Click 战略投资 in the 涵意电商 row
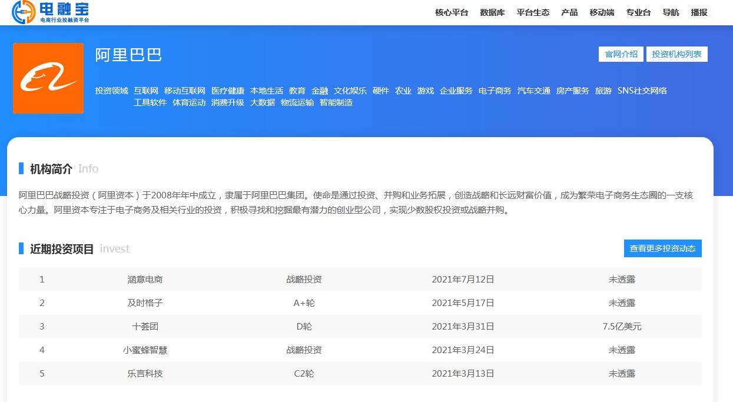The image size is (733, 402). coord(304,280)
